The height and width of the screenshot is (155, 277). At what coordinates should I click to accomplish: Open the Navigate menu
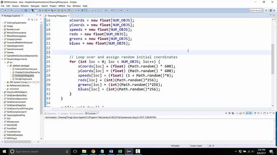[35, 6]
